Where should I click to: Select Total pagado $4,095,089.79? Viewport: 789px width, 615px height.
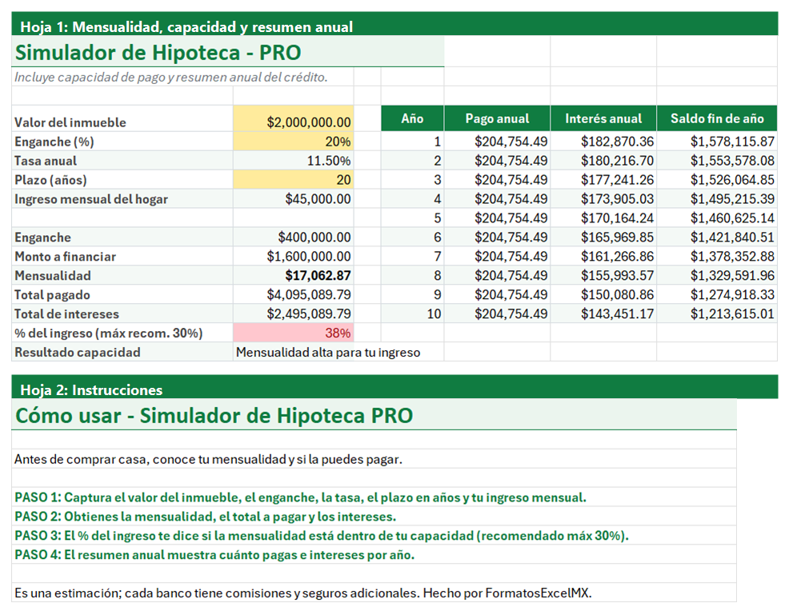click(294, 294)
